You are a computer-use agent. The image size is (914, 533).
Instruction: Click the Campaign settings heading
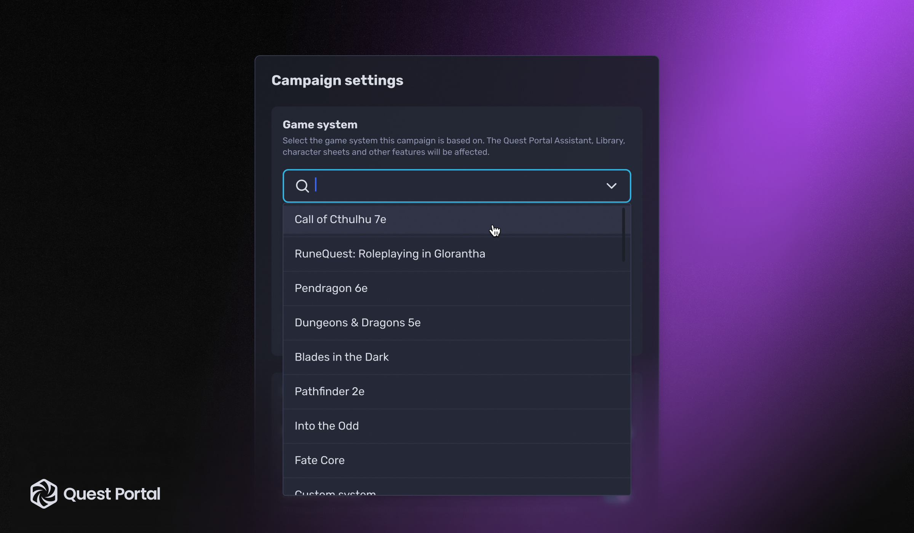(x=337, y=80)
